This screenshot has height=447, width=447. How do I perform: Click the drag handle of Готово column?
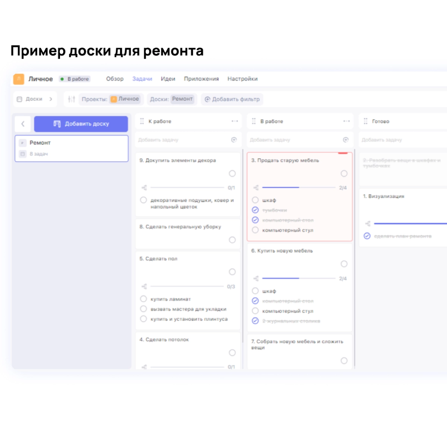pos(365,121)
